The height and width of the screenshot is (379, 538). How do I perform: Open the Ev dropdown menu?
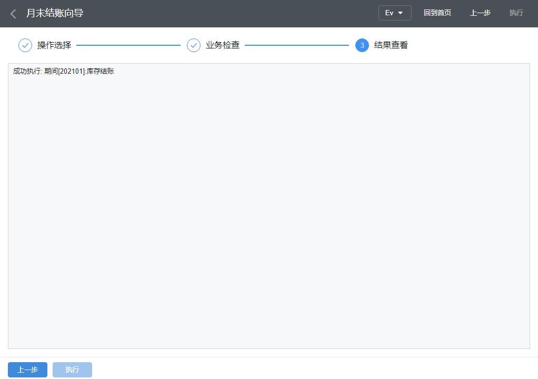point(395,13)
